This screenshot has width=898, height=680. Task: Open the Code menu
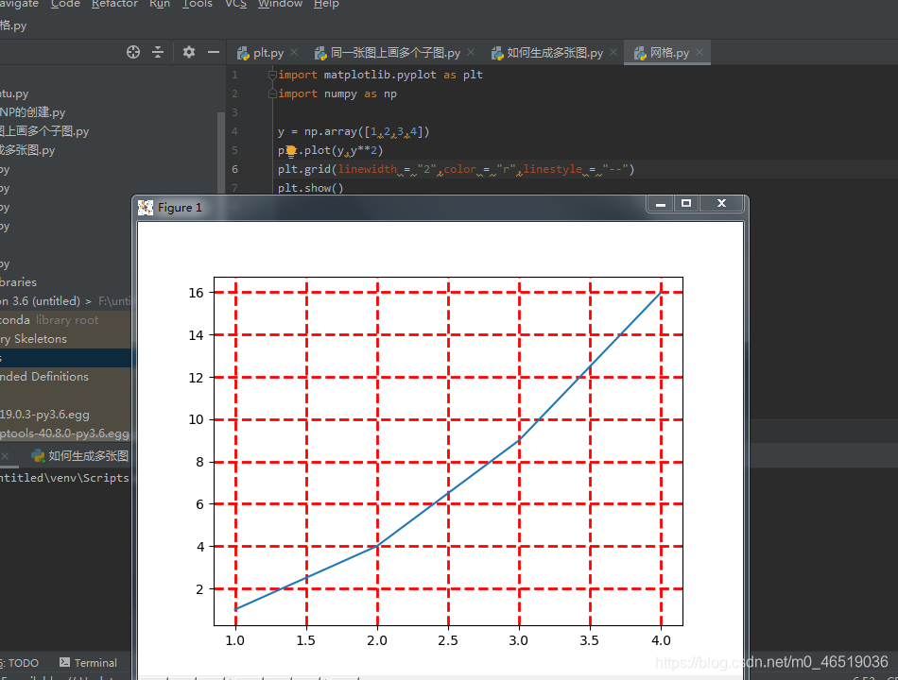click(x=65, y=4)
